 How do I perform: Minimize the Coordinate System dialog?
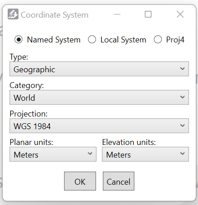pos(117,14)
